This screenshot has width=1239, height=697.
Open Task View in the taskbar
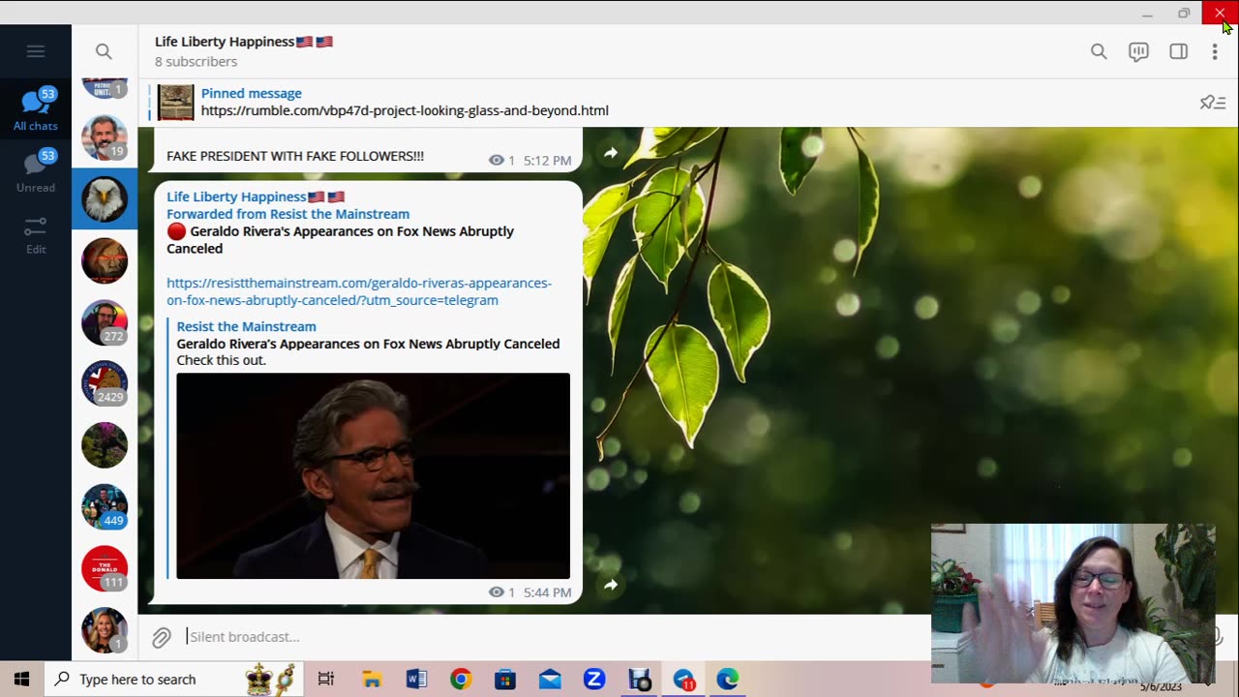click(326, 680)
